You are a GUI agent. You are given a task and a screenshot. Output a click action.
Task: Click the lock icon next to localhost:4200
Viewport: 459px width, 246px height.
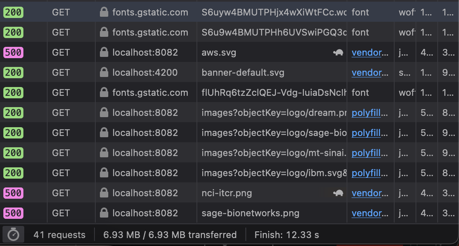pyautogui.click(x=103, y=72)
